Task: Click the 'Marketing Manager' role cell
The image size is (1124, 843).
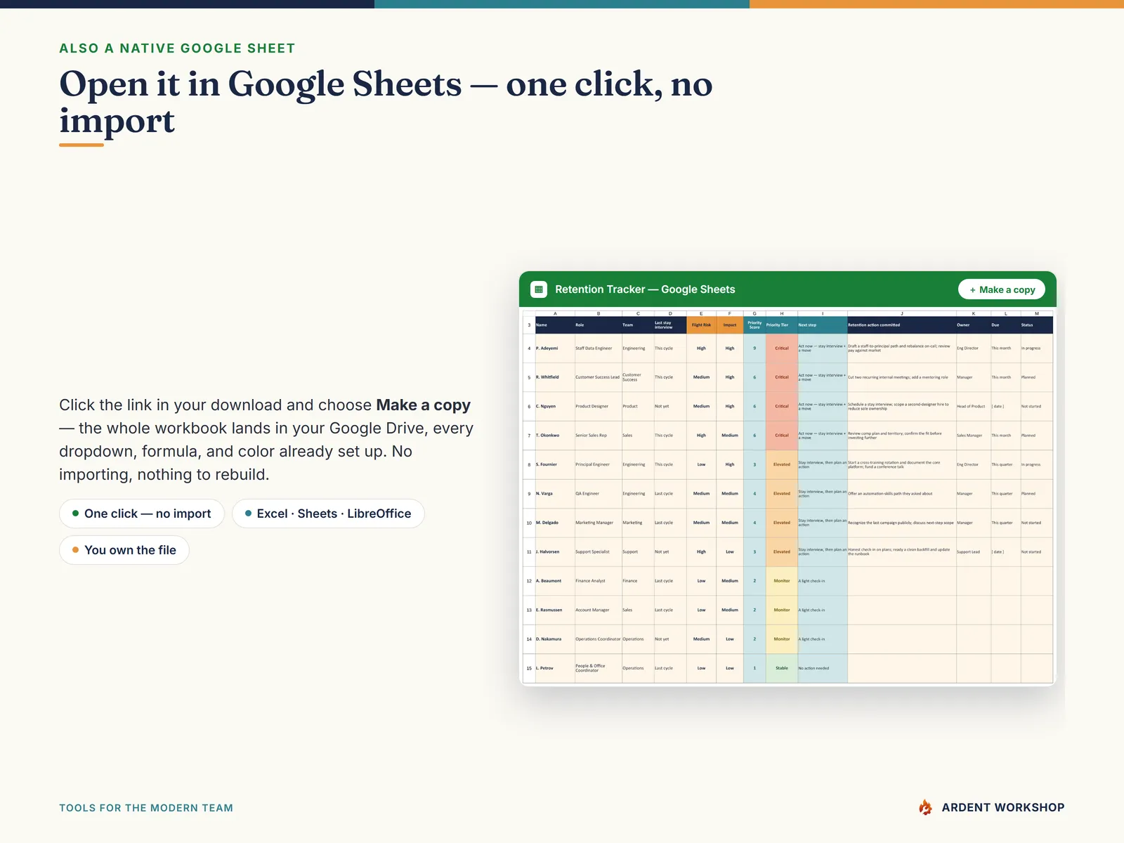Action: pos(598,523)
